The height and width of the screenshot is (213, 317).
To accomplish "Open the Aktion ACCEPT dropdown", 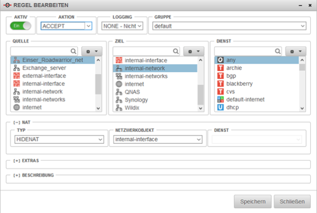I will pyautogui.click(x=88, y=25).
